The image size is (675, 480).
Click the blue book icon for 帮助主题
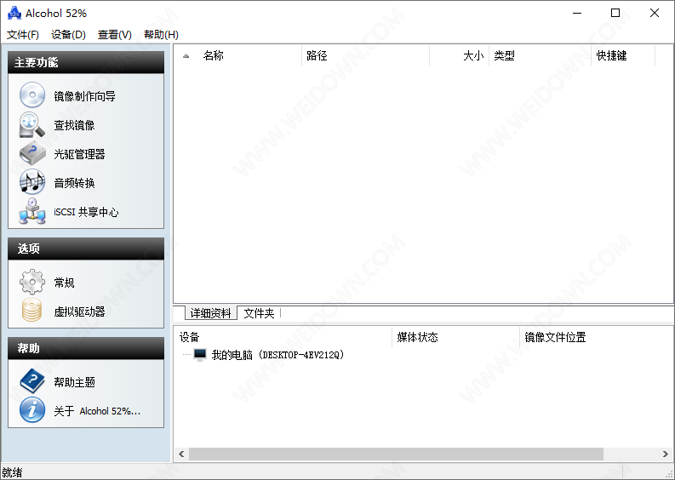click(32, 381)
